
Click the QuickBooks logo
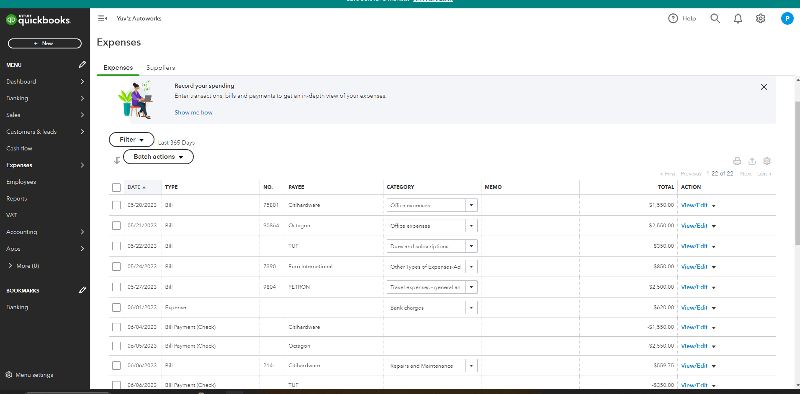coord(39,20)
